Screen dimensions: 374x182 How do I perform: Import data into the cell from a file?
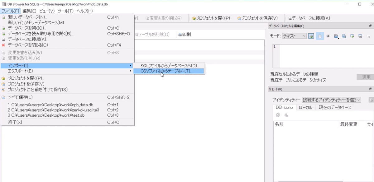(x=335, y=36)
